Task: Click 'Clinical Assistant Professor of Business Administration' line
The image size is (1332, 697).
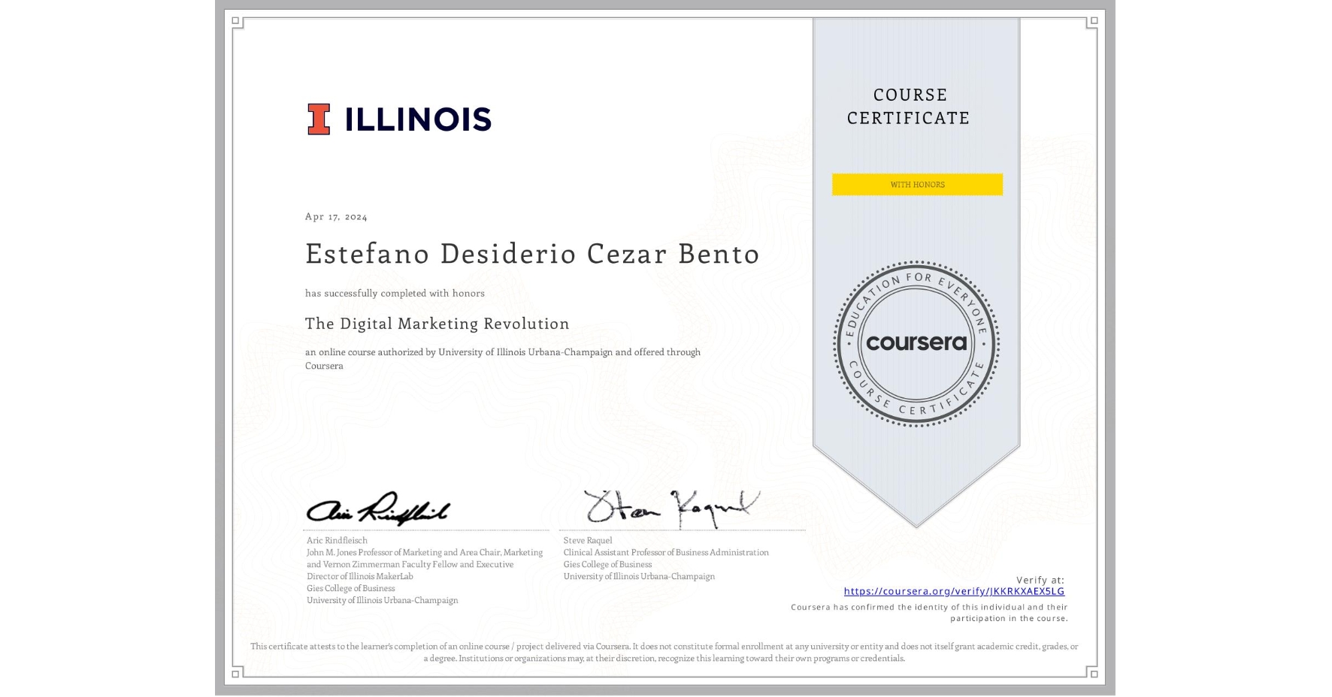Action: click(x=666, y=552)
